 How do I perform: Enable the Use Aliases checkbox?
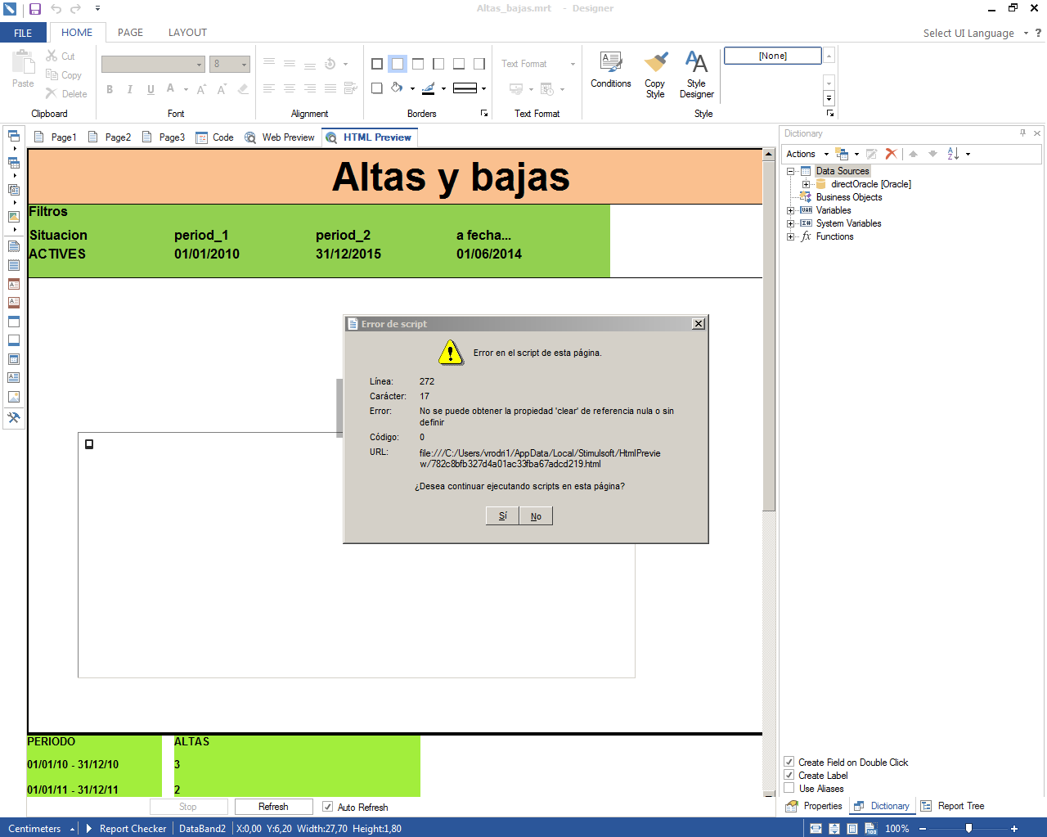789,788
